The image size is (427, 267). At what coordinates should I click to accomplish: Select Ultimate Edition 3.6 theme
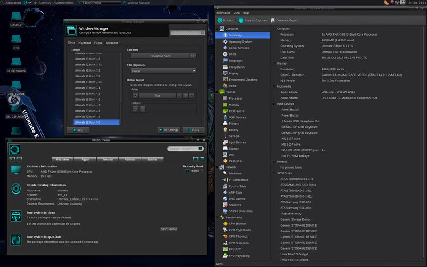pos(97,59)
